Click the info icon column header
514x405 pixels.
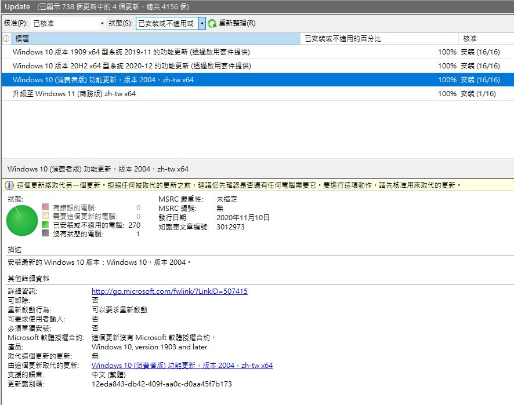[6, 39]
